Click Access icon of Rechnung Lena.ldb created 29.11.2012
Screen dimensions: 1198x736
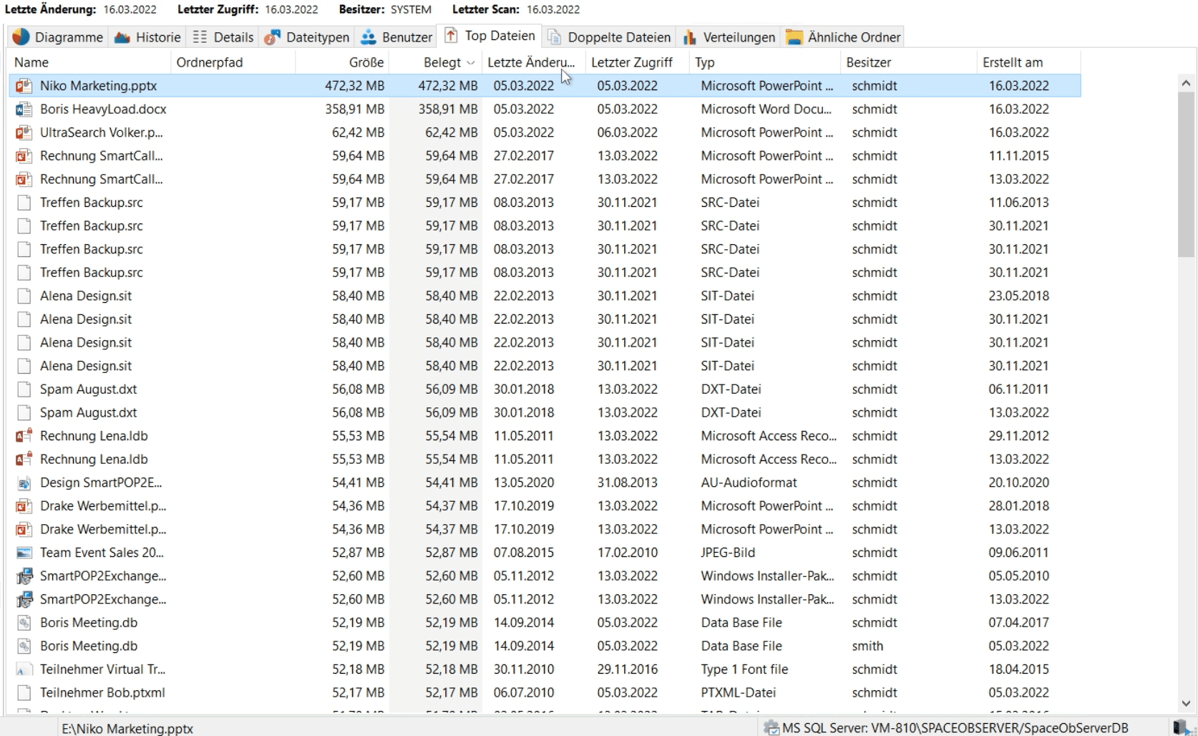tap(24, 436)
